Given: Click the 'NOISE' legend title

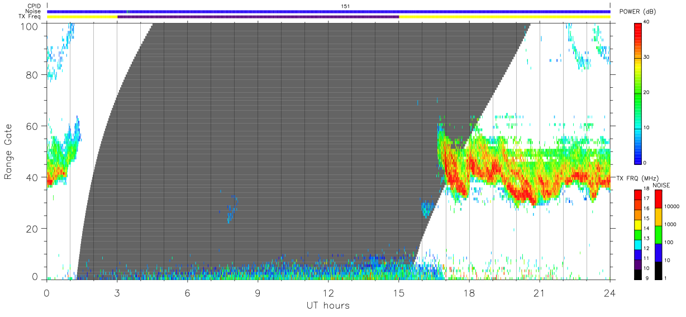Looking at the screenshot, I should pyautogui.click(x=662, y=185).
